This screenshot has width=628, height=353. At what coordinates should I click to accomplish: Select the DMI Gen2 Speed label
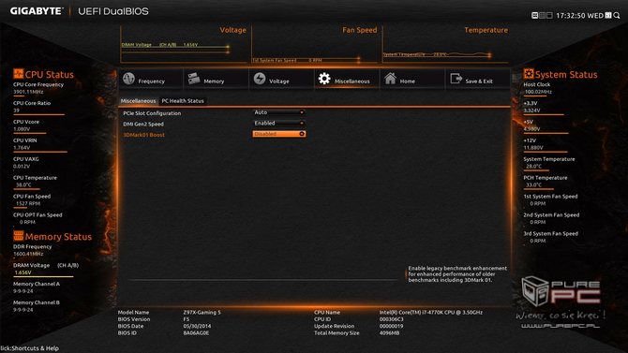pos(143,125)
